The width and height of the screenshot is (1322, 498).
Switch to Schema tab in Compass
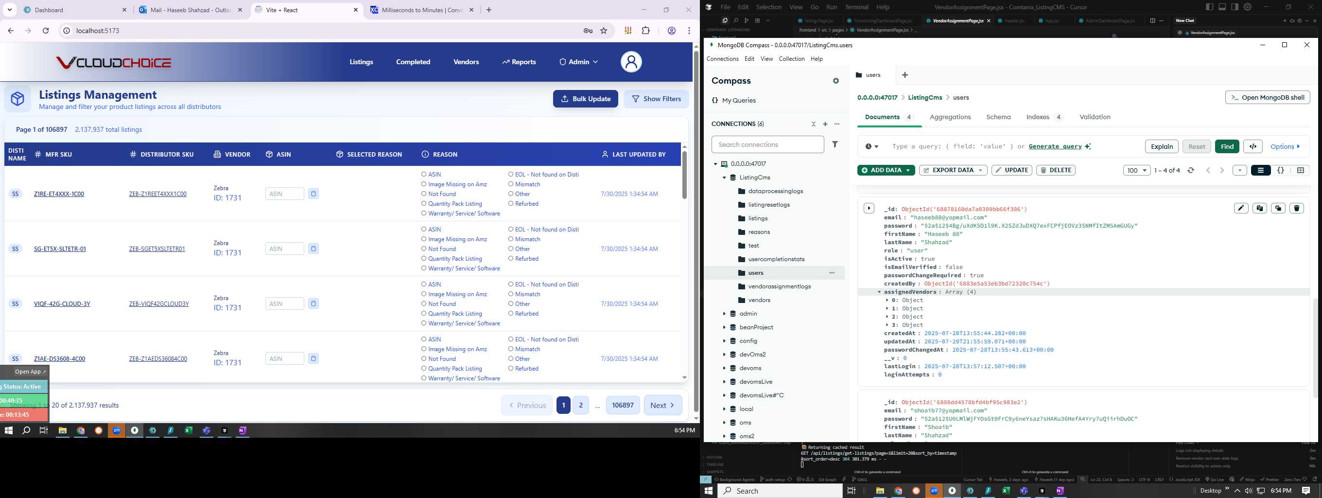(x=998, y=117)
